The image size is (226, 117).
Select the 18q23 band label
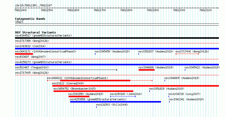pos(19,22)
